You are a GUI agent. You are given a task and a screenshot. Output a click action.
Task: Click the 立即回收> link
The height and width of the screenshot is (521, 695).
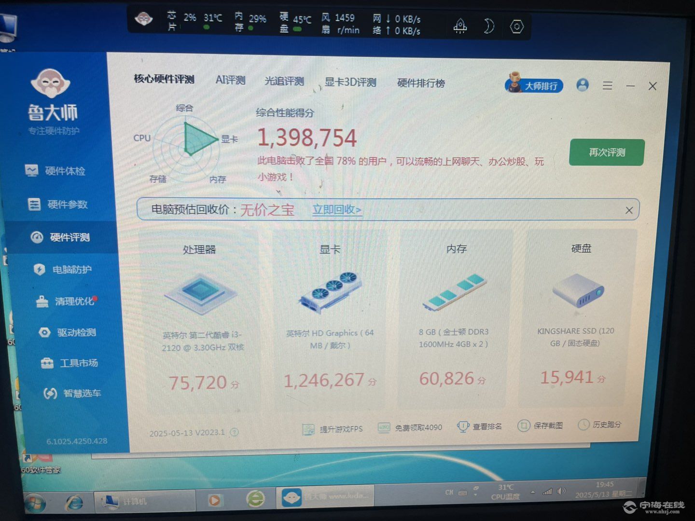336,209
